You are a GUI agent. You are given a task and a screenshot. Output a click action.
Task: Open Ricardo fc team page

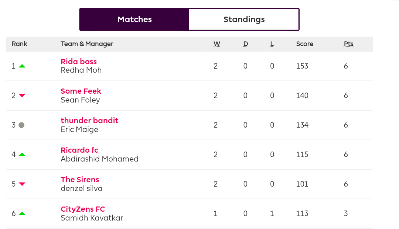79,150
